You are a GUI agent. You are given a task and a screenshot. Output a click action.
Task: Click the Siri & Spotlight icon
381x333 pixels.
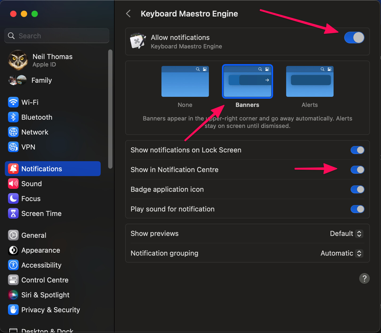(x=13, y=295)
